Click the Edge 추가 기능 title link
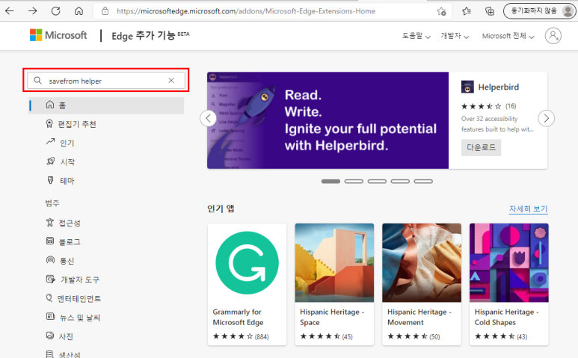 coord(150,35)
